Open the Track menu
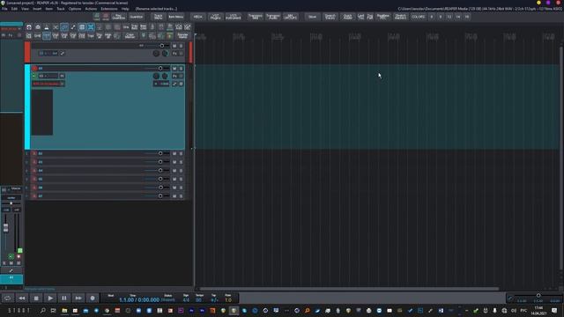 (61, 9)
